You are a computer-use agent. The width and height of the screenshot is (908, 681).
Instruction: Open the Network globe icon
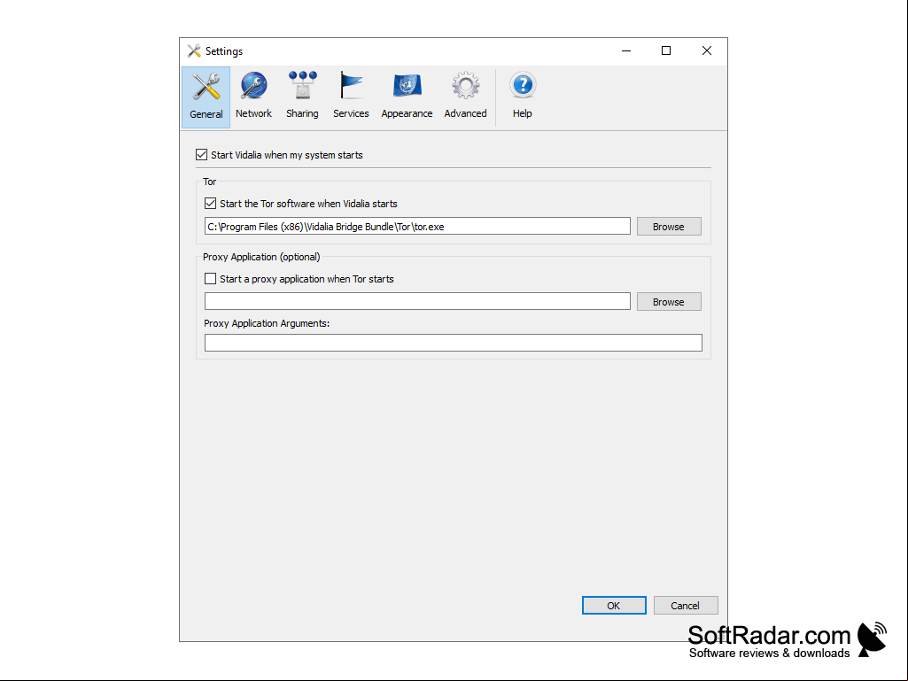[253, 97]
